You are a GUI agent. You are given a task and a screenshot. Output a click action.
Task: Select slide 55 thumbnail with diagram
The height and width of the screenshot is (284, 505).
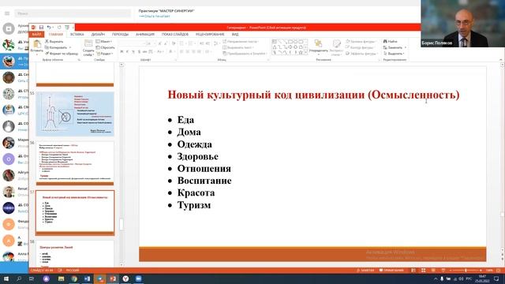(75, 114)
